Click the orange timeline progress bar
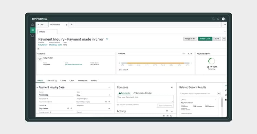This screenshot has width=257, height=134. click(x=155, y=63)
